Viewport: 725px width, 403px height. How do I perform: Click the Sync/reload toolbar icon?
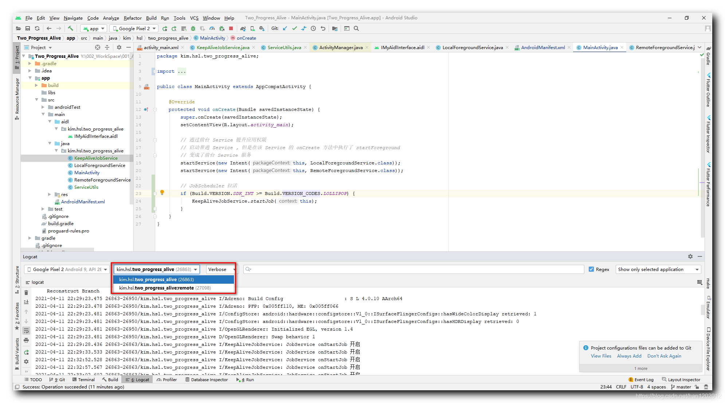37,28
